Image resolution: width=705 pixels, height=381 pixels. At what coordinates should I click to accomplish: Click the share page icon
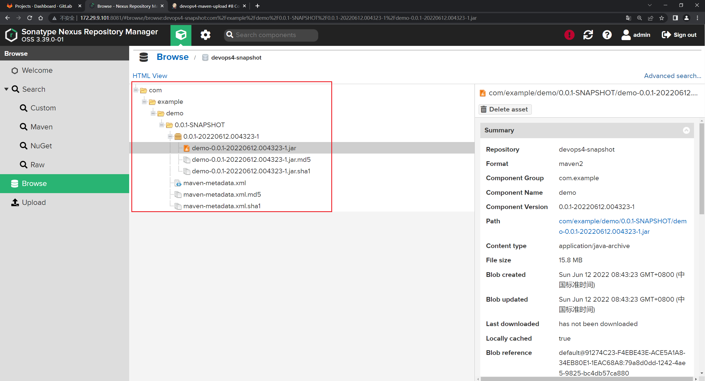click(x=650, y=18)
